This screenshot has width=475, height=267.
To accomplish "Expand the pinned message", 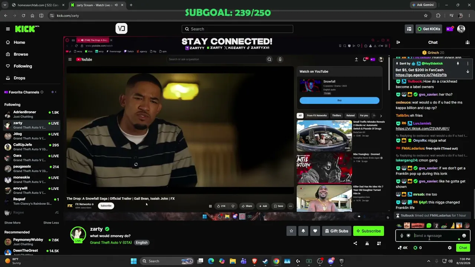I will [x=468, y=71].
